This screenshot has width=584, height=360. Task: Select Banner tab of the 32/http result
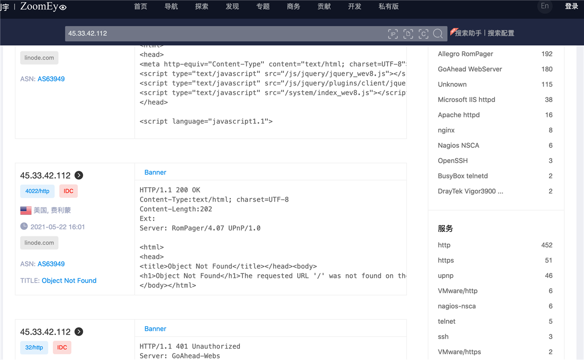tap(155, 329)
